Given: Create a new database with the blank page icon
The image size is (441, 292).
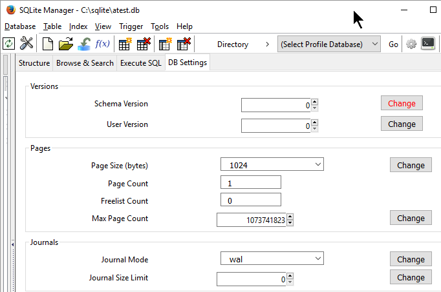Looking at the screenshot, I should pyautogui.click(x=48, y=44).
